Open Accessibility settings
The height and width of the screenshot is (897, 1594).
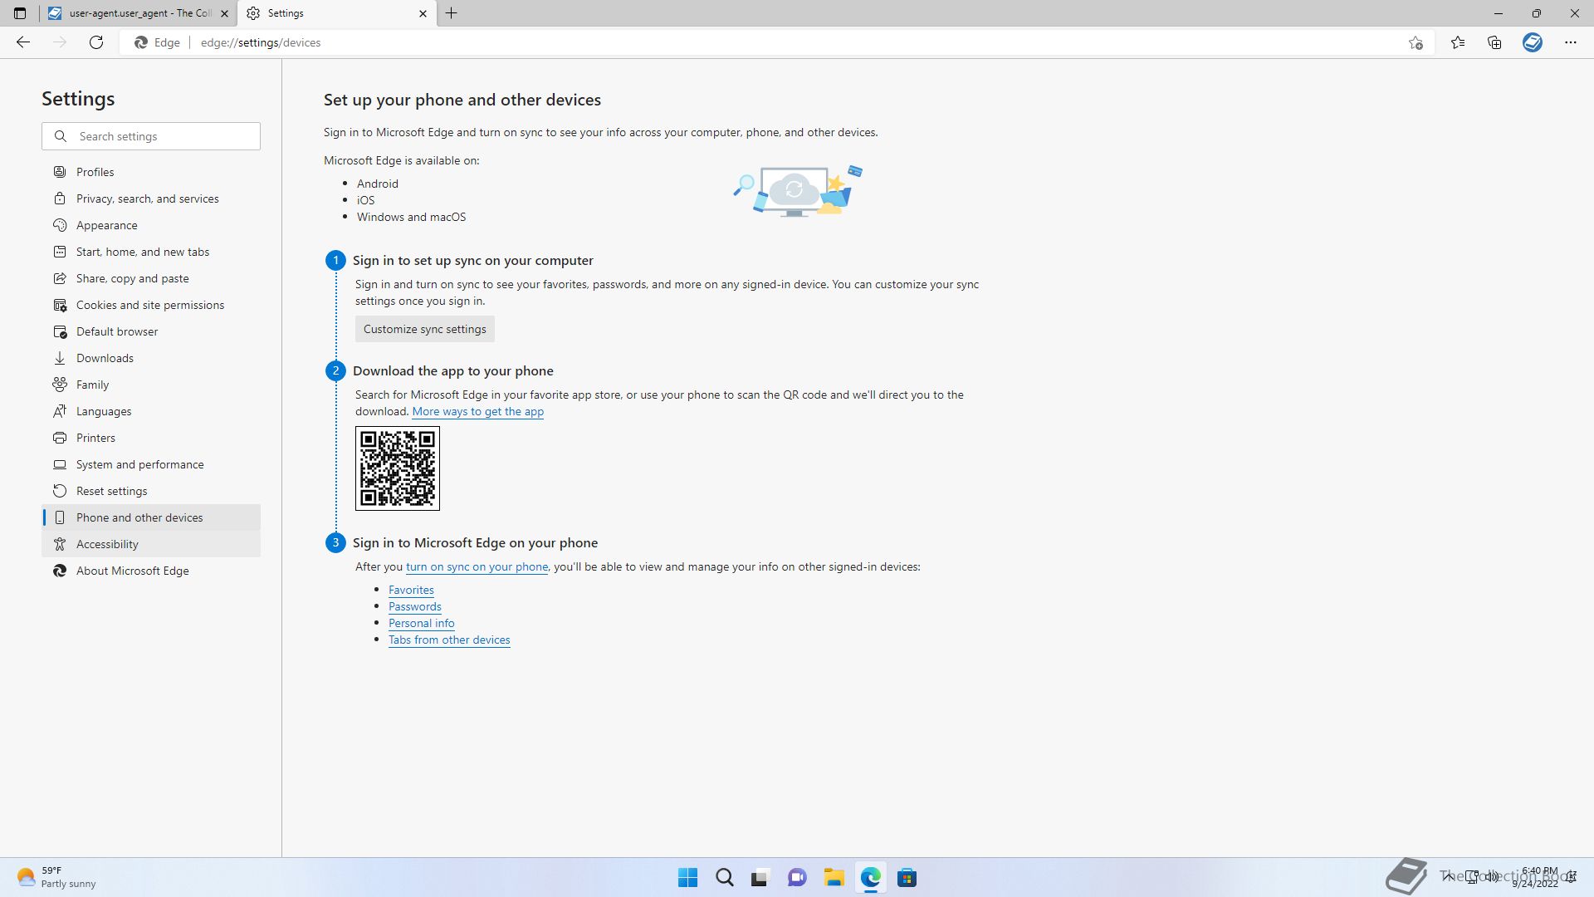point(151,544)
